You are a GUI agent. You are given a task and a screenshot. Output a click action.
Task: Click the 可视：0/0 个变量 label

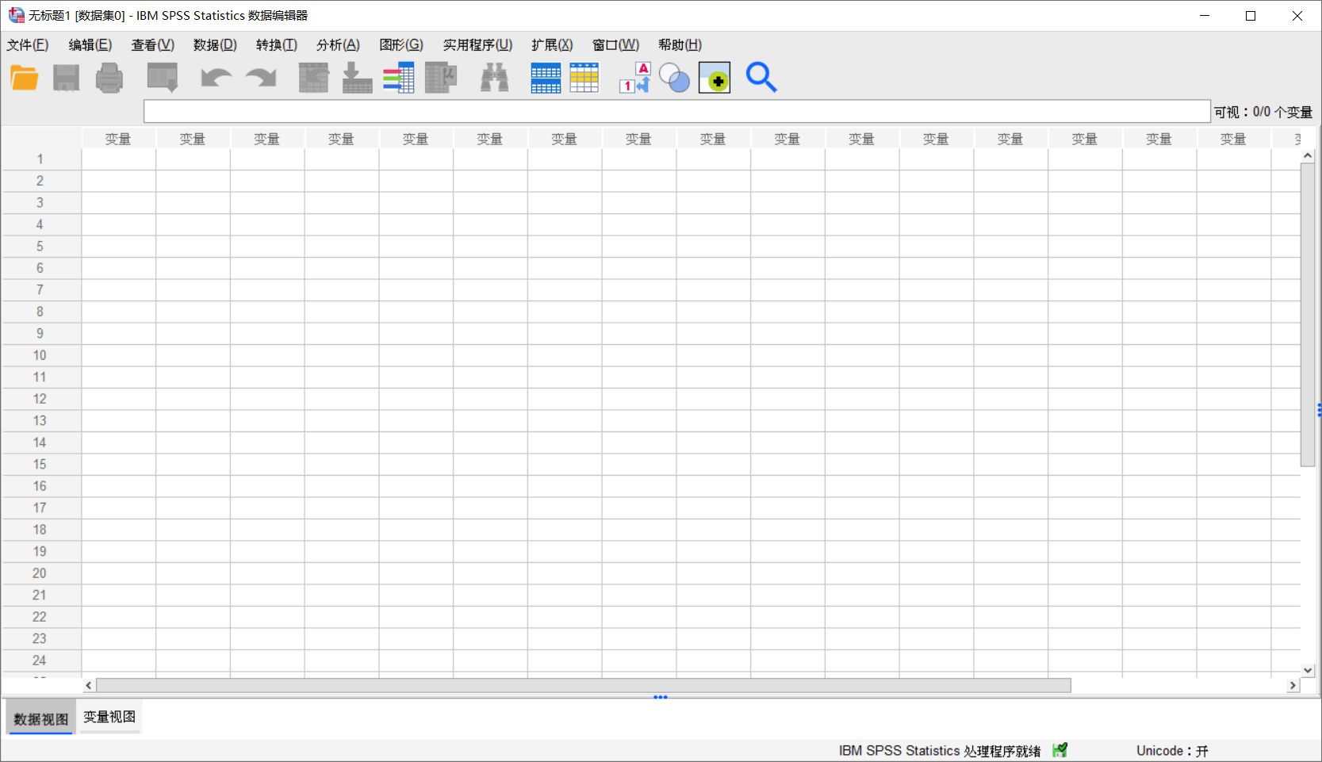[x=1263, y=112]
